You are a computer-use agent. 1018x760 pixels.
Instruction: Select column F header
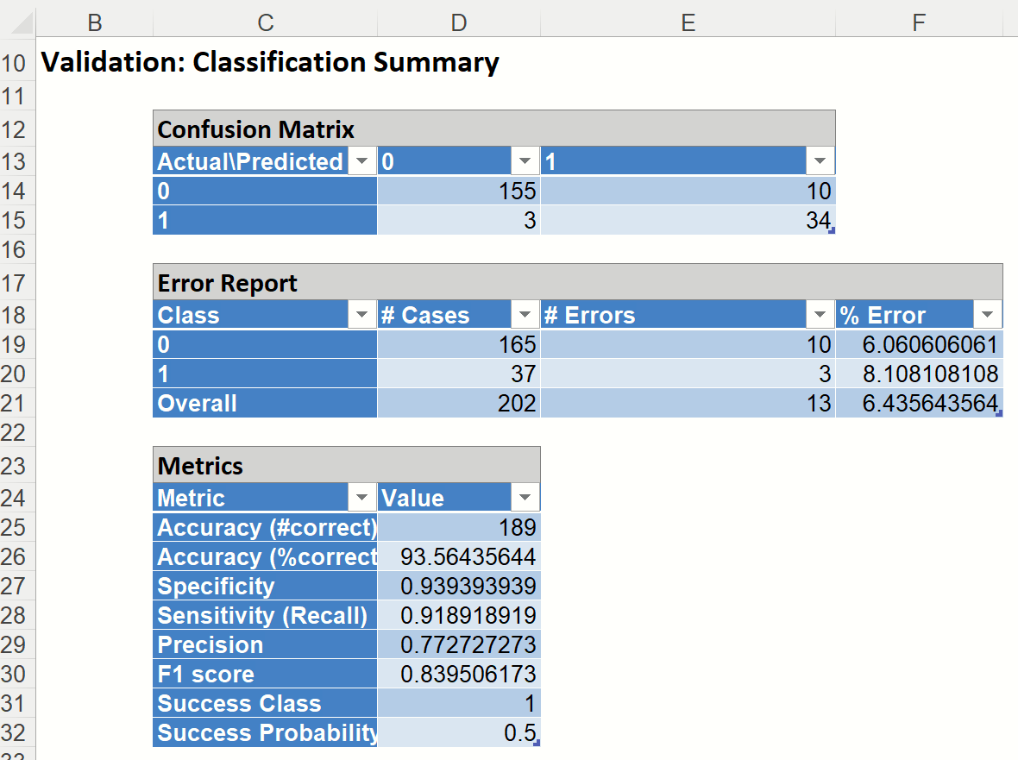[x=919, y=22]
